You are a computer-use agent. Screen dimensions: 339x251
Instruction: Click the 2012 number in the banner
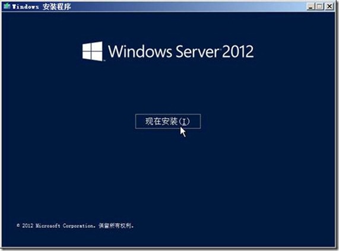pyautogui.click(x=237, y=52)
